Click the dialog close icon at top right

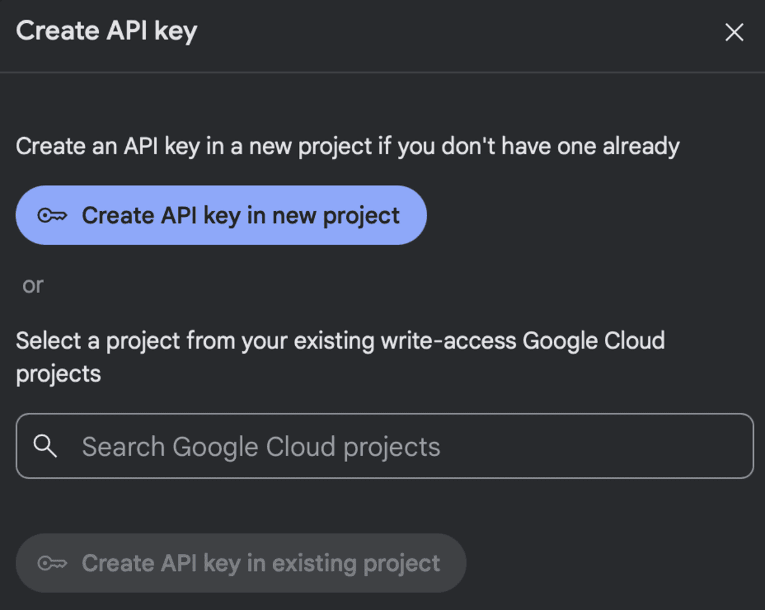(734, 32)
